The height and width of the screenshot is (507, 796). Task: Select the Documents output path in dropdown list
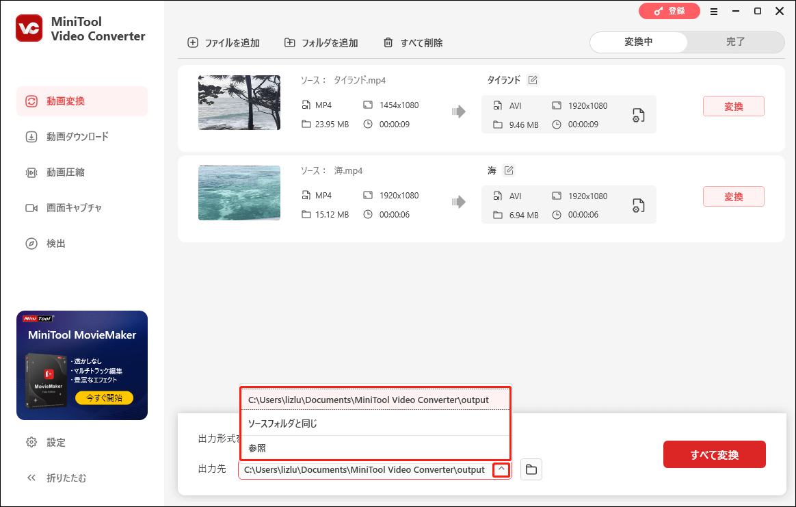coord(375,400)
